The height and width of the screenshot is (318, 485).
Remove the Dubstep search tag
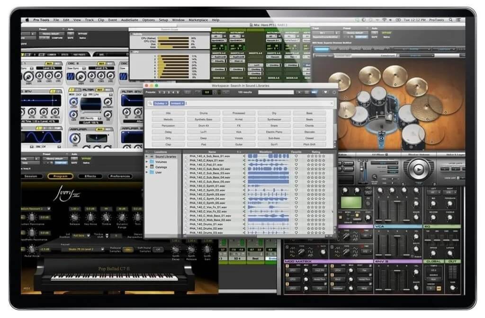pos(166,103)
